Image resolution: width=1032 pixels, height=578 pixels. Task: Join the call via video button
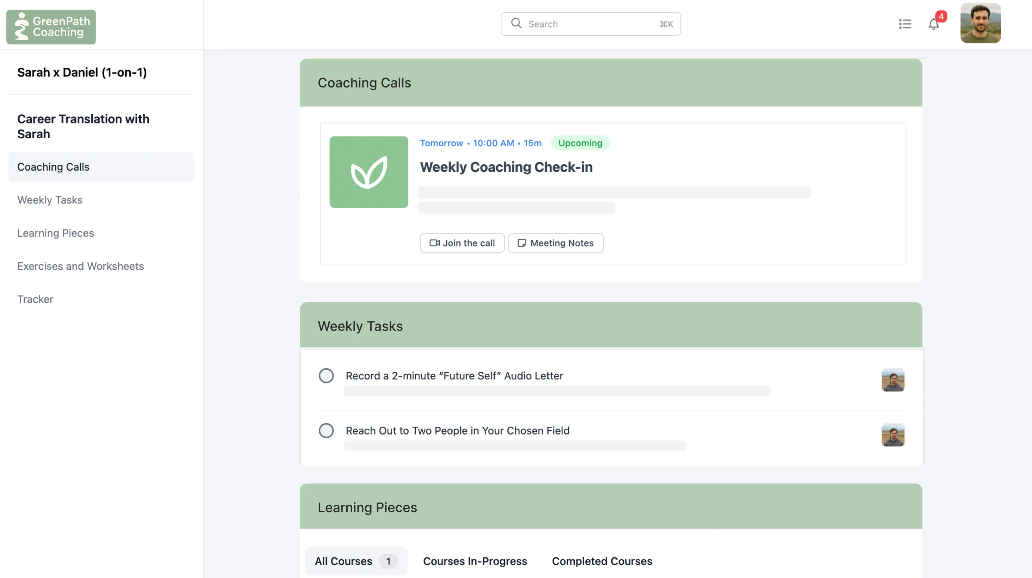462,243
